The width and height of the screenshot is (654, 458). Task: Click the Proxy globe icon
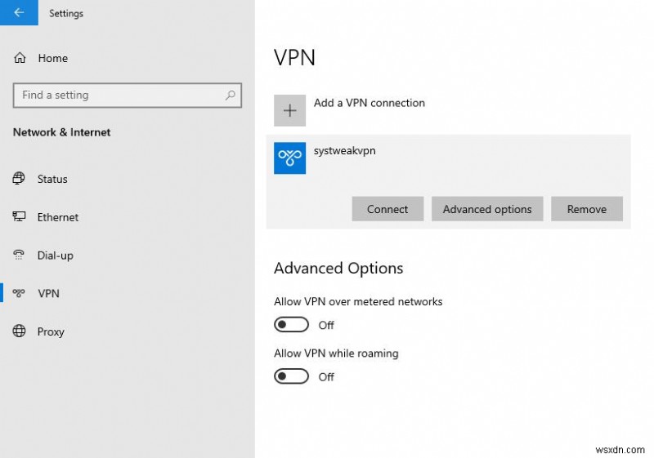20,331
